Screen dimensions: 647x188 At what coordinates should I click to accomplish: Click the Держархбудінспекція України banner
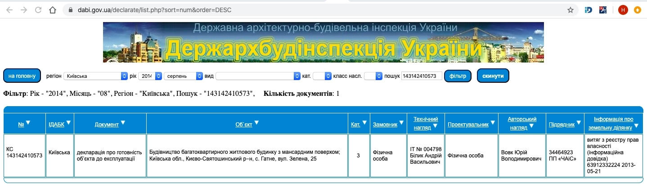point(323,42)
